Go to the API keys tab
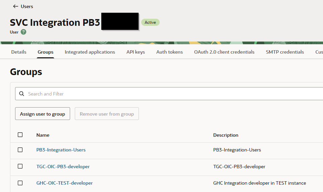This screenshot has width=323, height=192. [x=136, y=52]
